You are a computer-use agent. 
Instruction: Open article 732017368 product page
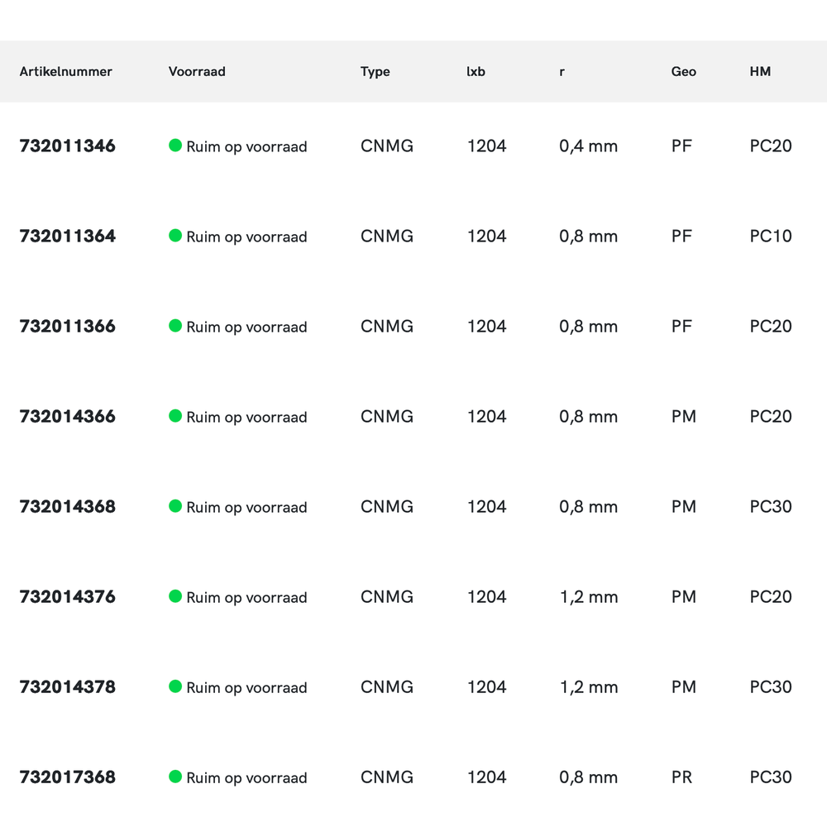(68, 777)
